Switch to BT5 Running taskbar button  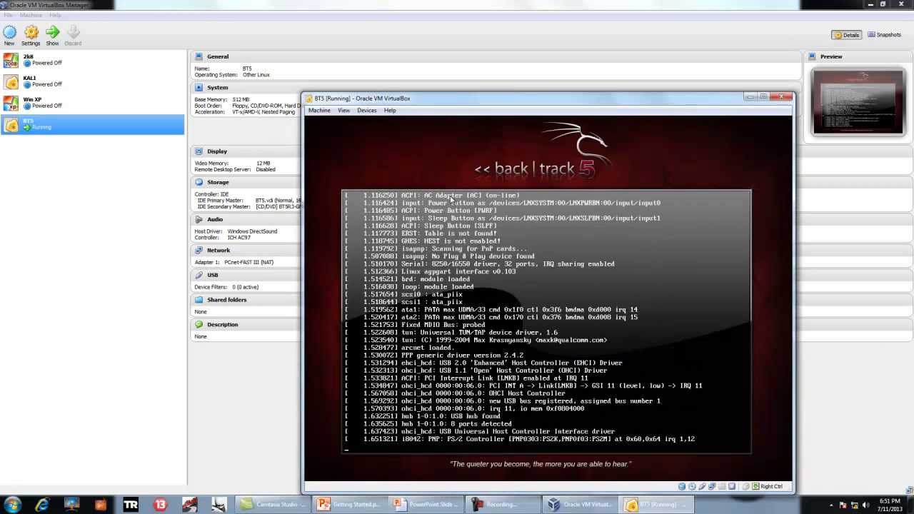coord(656,505)
